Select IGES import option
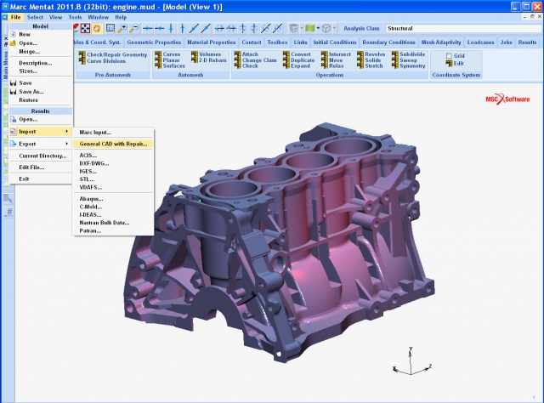The height and width of the screenshot is (403, 544). [x=88, y=173]
